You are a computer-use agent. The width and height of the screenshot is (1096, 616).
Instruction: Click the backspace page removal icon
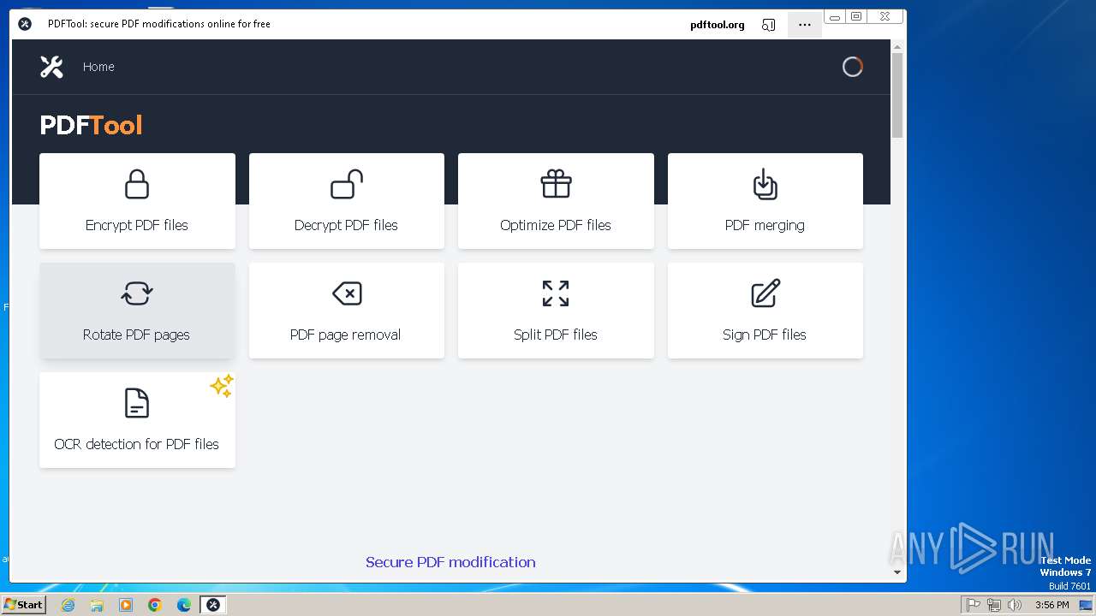pos(347,293)
